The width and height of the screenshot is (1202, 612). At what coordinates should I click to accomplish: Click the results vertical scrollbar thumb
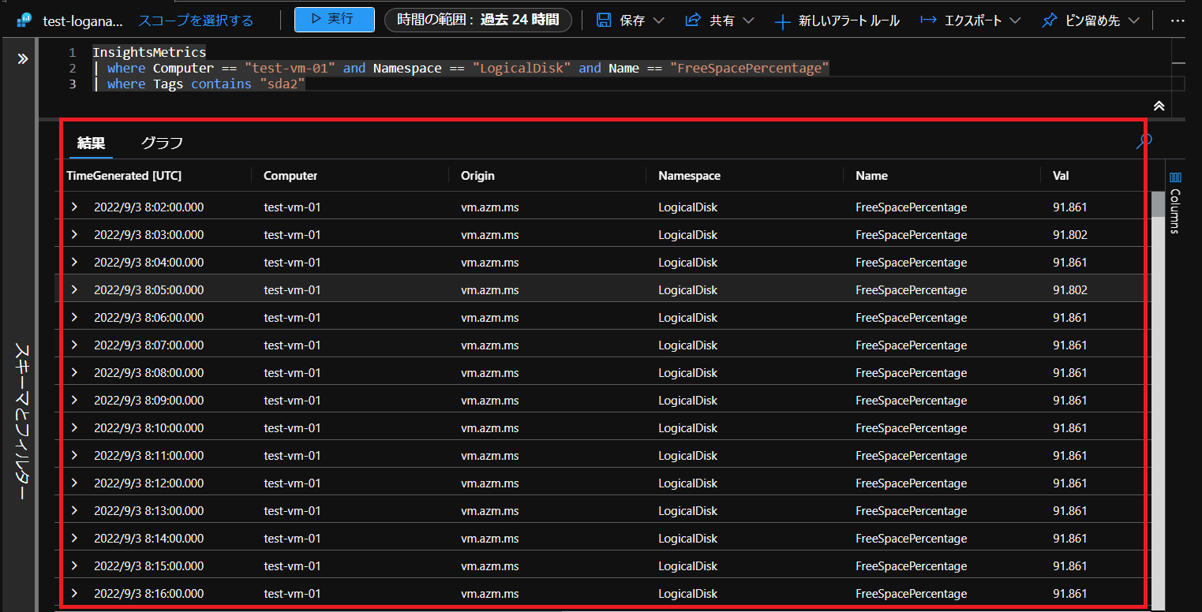[1157, 204]
